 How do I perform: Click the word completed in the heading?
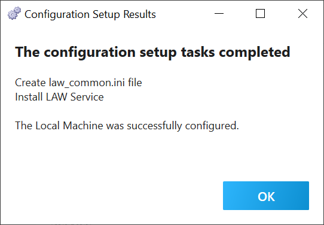255,52
